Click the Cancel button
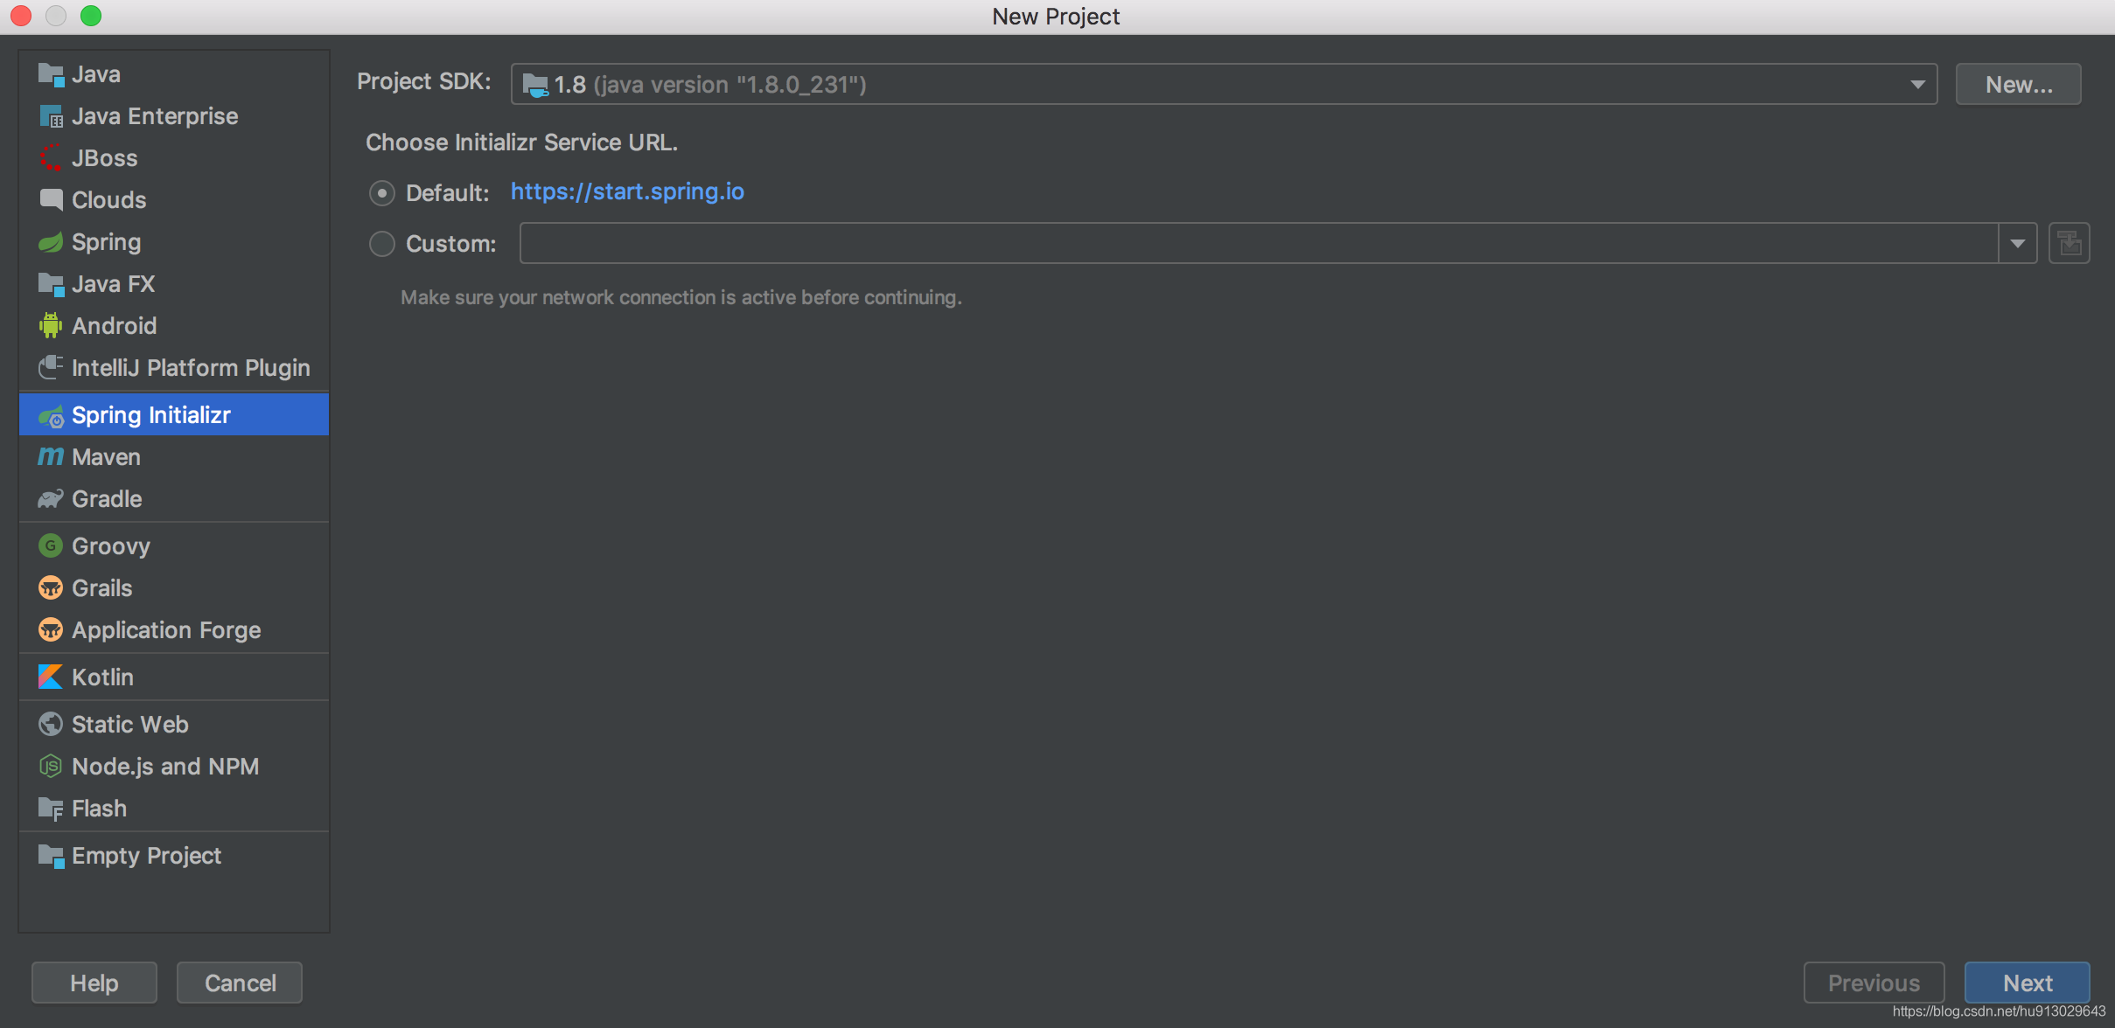Screen dimensions: 2115x1028 [x=240, y=983]
